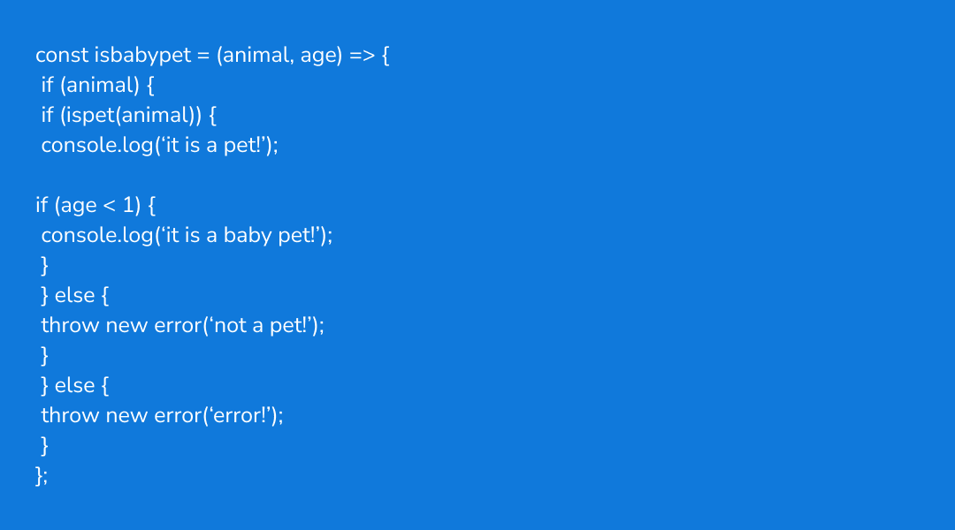955x530 pixels.
Task: Click the console.log 'it is a baby pet!' line
Action: tap(187, 235)
